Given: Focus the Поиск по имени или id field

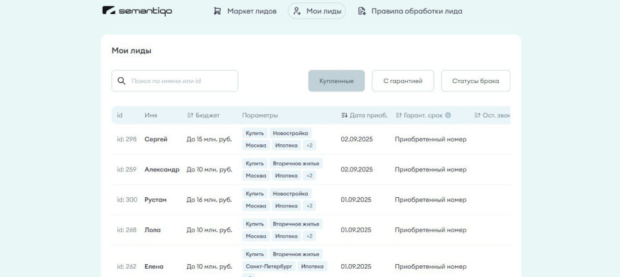Looking at the screenshot, I should click(175, 81).
